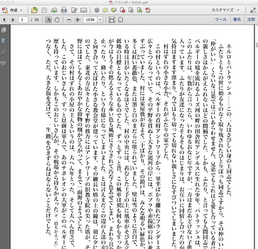Click the vertical scrollbar thumb
This screenshot has width=258, height=249.
pos(257,45)
